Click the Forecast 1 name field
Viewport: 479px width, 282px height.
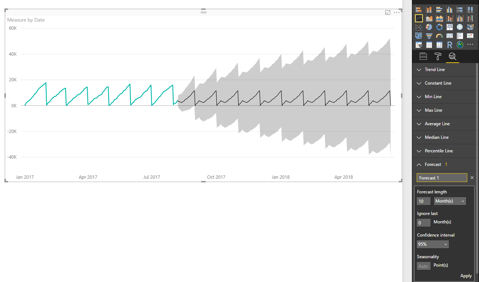(442, 178)
